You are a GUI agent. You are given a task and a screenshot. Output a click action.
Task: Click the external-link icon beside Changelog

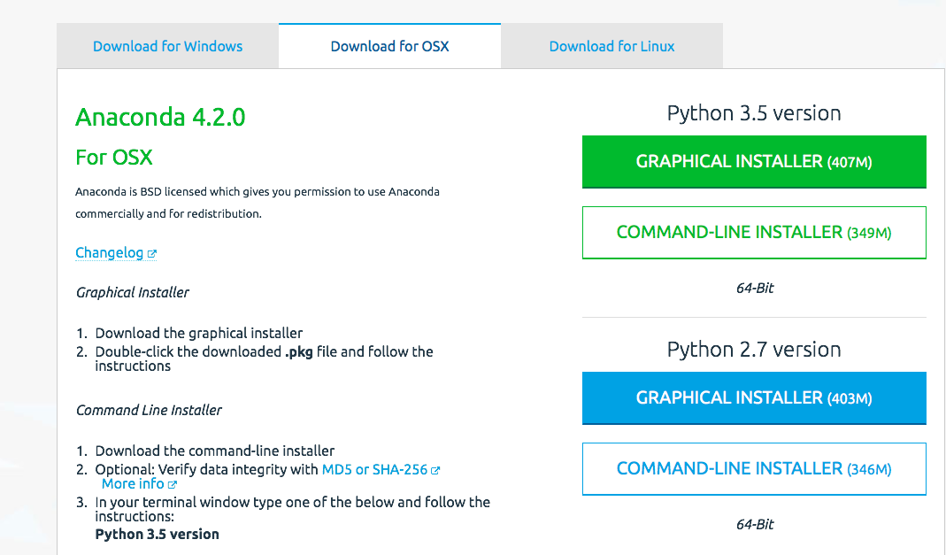[x=152, y=252]
